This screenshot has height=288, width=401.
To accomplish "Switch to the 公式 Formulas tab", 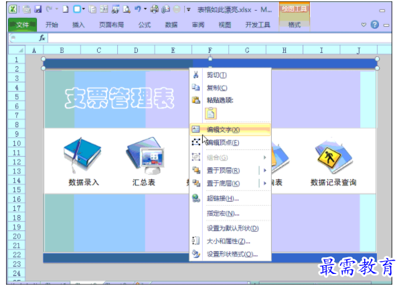I will (145, 25).
